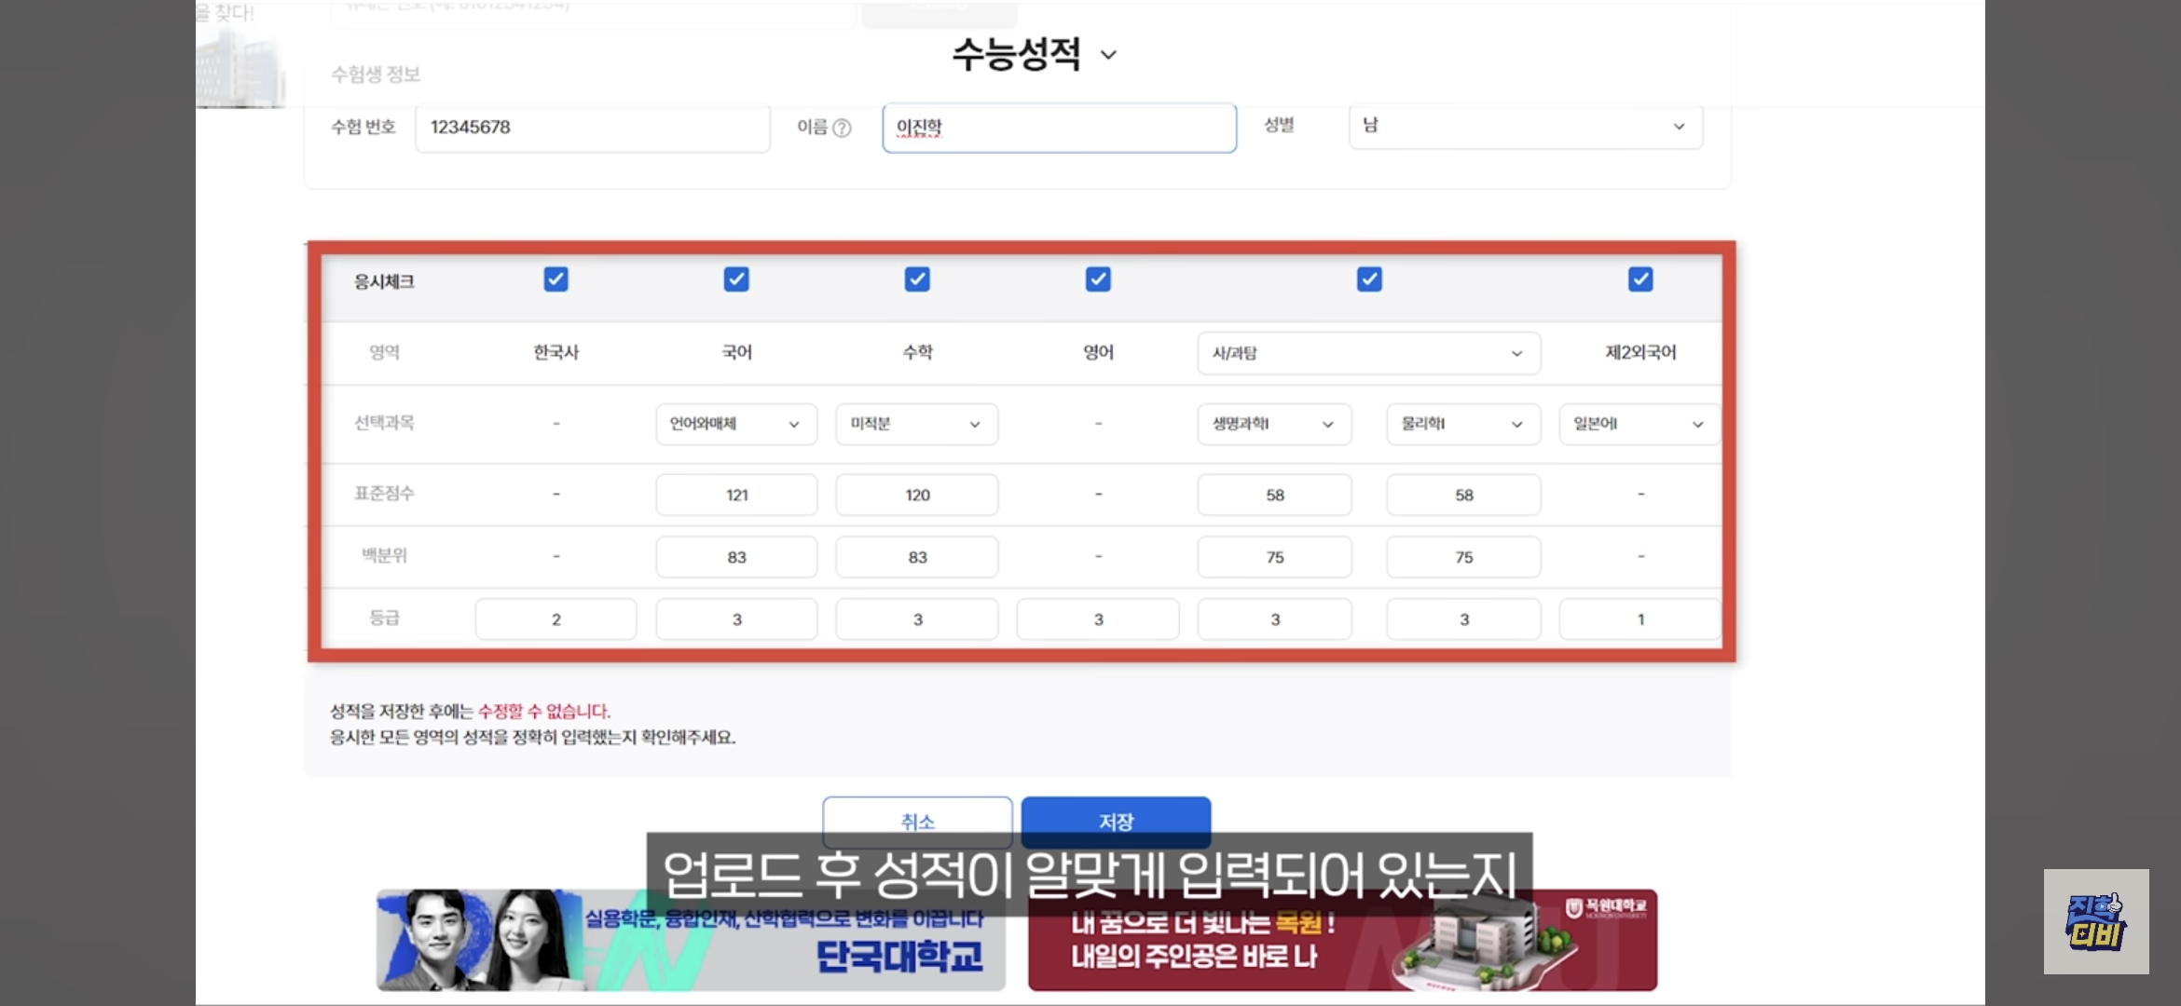Screen dimensions: 2181x1006
Task: Click the 취소 cancel button
Action: pyautogui.click(x=917, y=820)
